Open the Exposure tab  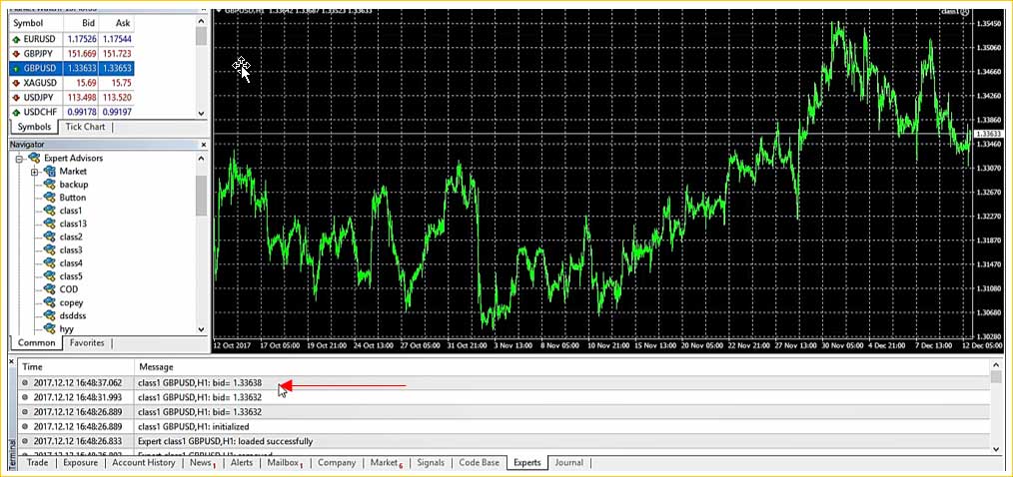point(81,463)
